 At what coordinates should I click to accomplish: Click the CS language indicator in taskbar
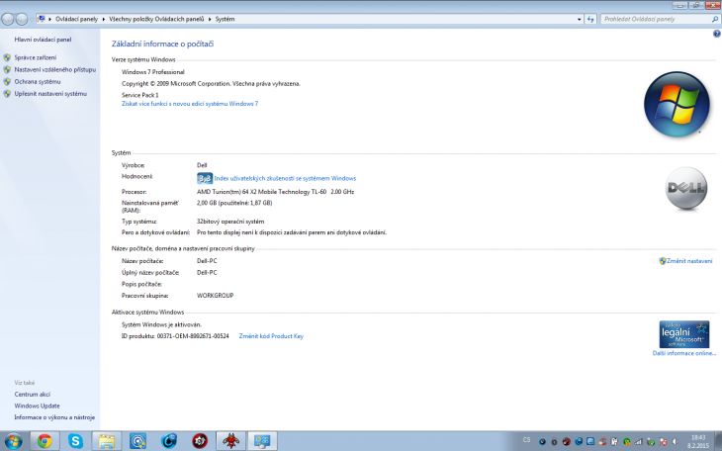click(527, 440)
